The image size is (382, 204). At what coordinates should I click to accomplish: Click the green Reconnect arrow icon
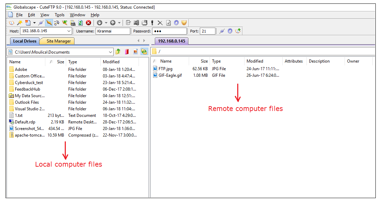pyautogui.click(x=64, y=23)
